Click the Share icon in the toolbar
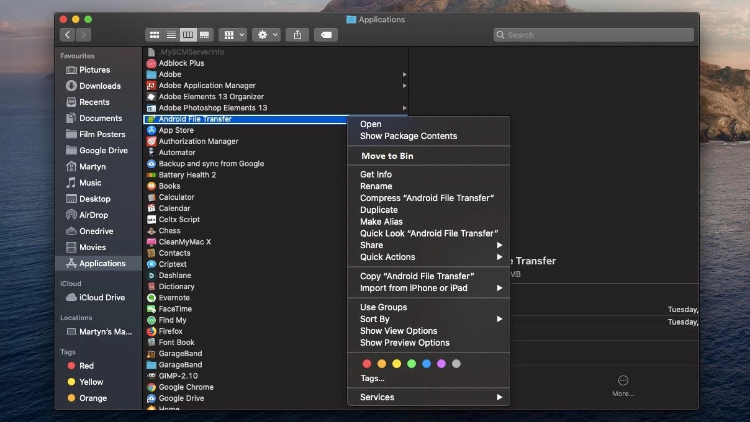Viewport: 750px width, 422px height. tap(297, 34)
